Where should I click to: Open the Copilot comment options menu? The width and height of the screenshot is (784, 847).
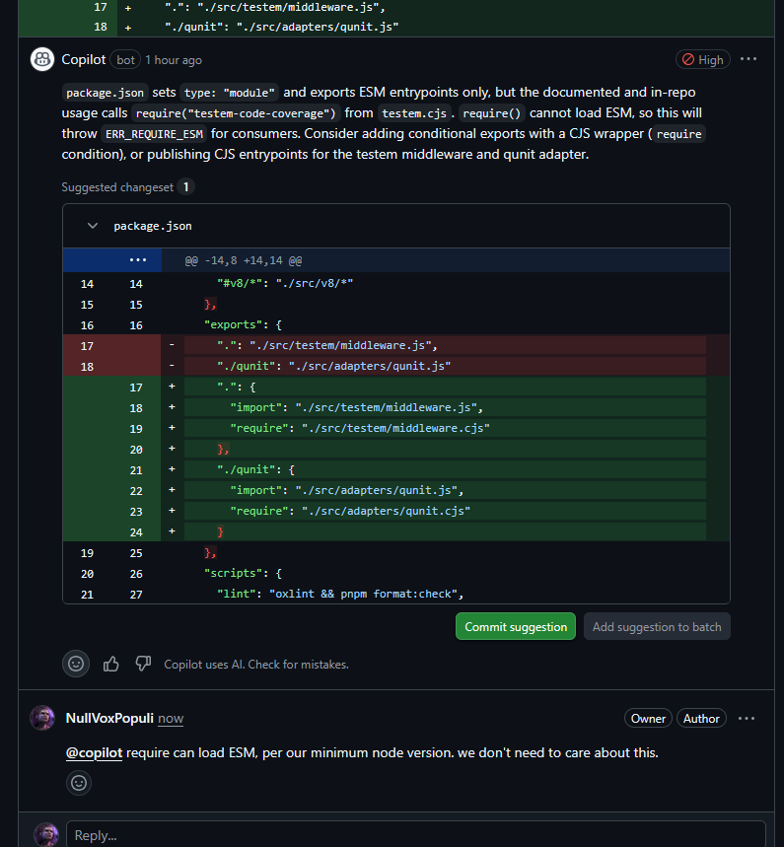tap(748, 59)
